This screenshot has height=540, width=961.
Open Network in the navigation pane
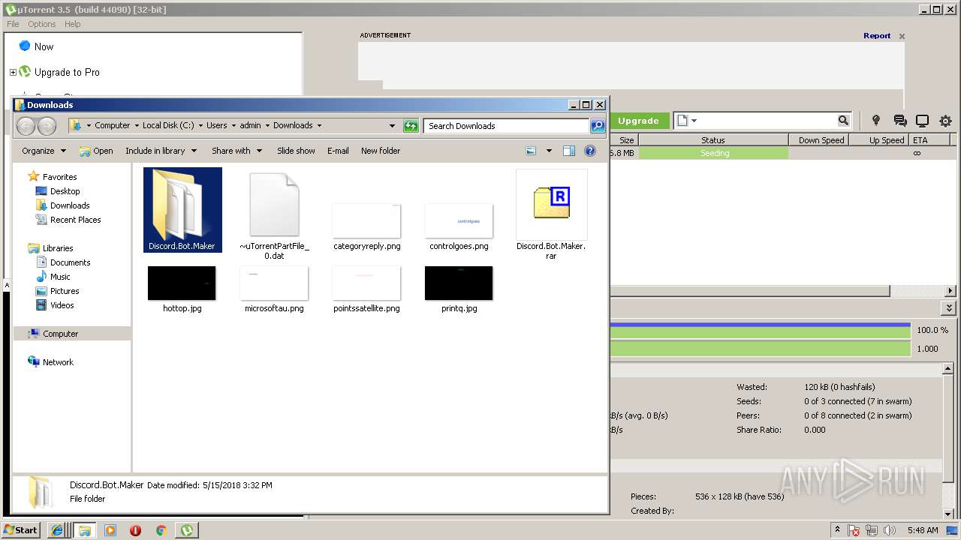[51, 362]
